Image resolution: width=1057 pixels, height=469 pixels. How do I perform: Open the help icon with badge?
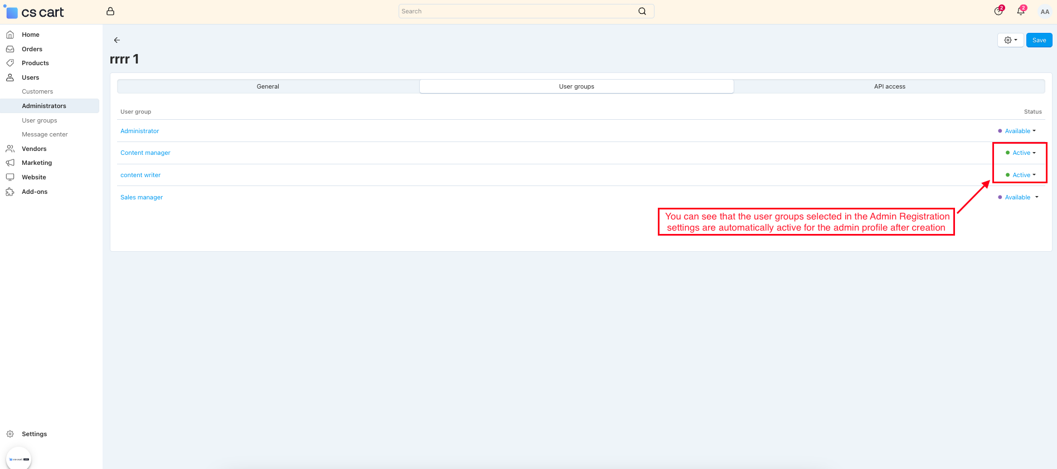pyautogui.click(x=998, y=11)
